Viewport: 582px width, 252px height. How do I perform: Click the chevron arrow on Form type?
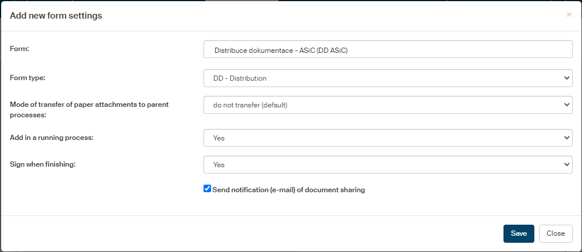pos(567,78)
